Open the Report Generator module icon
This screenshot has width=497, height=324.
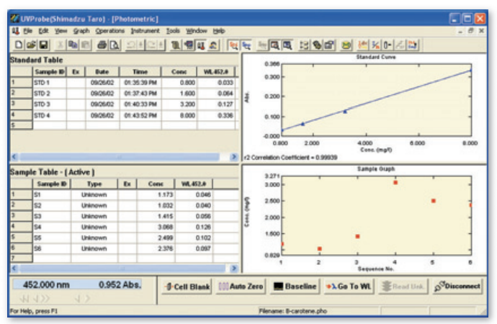point(176,45)
